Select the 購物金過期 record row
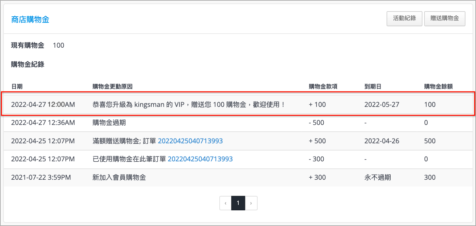476x226 pixels. click(238, 123)
